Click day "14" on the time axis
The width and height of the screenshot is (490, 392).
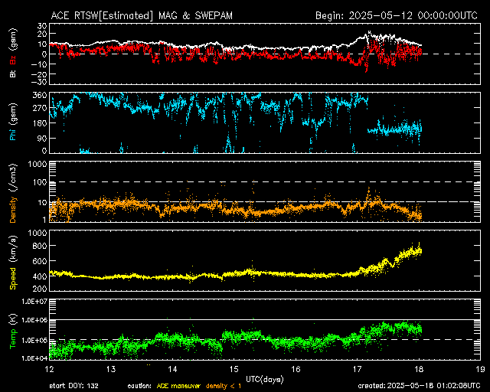pyautogui.click(x=172, y=369)
